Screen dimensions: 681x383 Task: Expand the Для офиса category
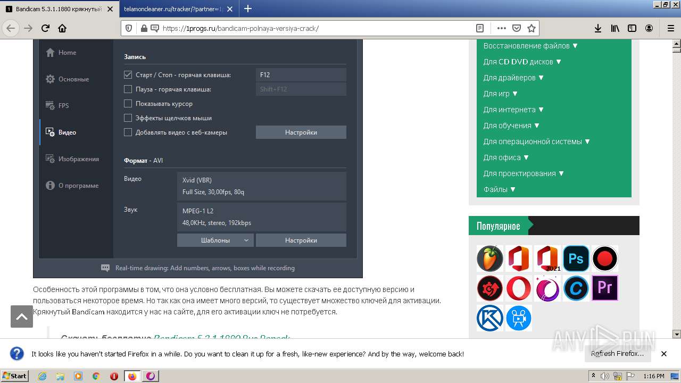506,157
